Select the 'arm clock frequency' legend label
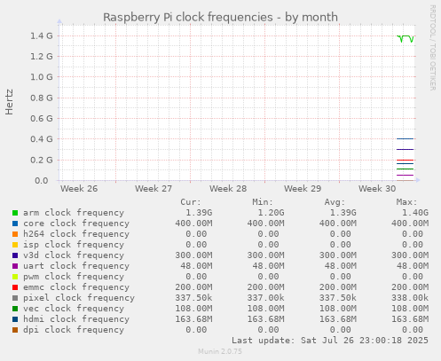This screenshot has height=361, width=441. point(74,213)
